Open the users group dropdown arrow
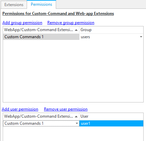The width and height of the screenshot is (146, 141). [x=141, y=37]
